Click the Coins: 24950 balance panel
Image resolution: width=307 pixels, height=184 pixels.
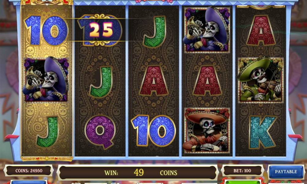[x=29, y=171]
